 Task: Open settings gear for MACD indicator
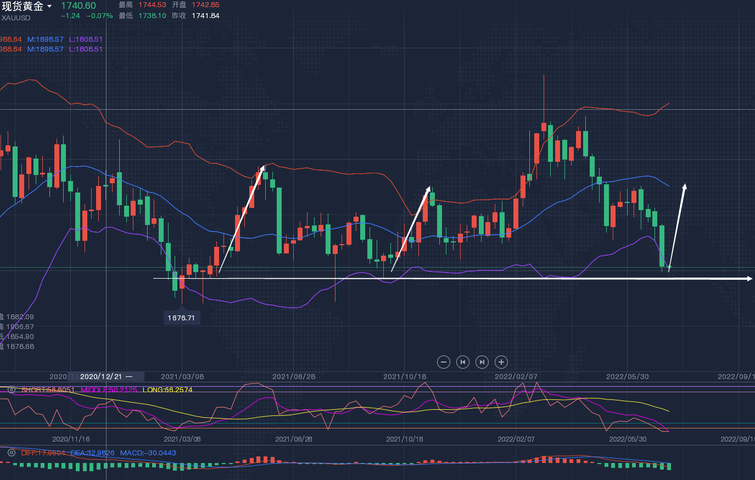click(11, 453)
